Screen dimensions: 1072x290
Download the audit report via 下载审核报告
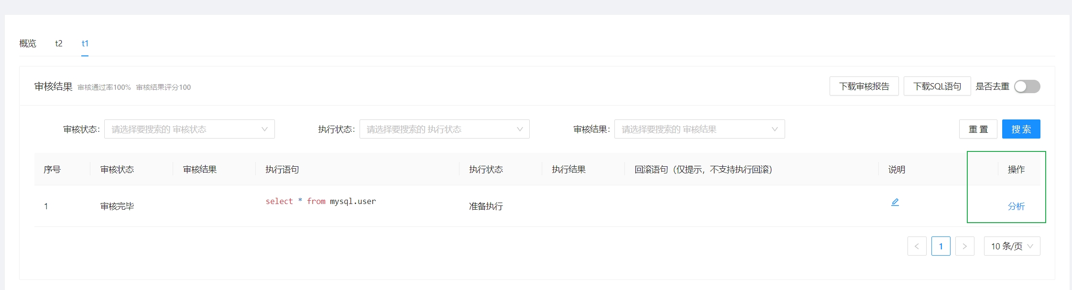point(864,86)
